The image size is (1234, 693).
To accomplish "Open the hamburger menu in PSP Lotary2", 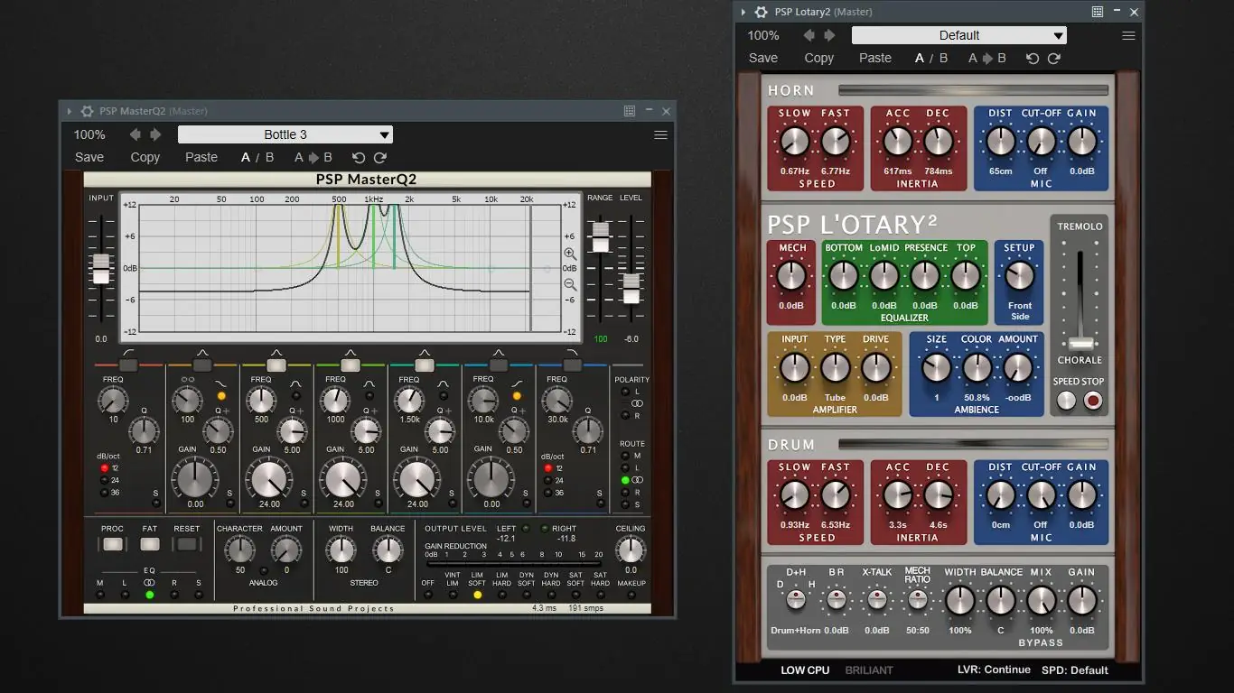I will coord(1128,35).
